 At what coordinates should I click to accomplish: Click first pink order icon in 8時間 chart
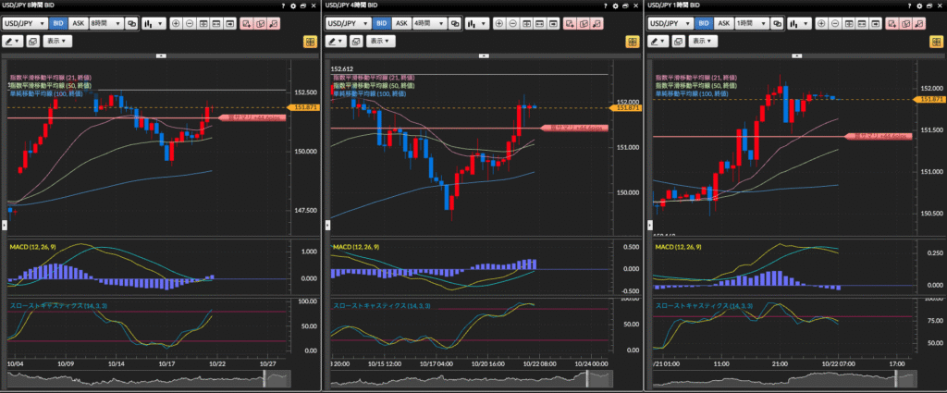tap(247, 23)
